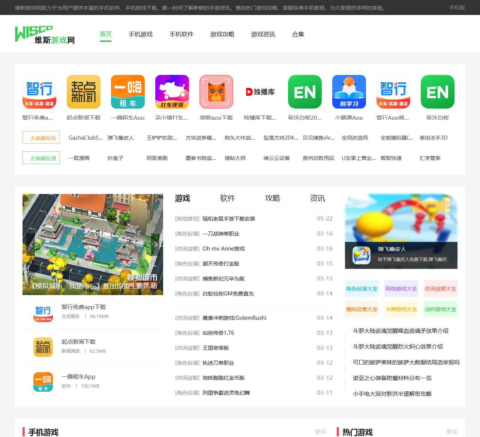
Task: Open 猫和老鼠手游下载安装 article
Action: pyautogui.click(x=229, y=219)
